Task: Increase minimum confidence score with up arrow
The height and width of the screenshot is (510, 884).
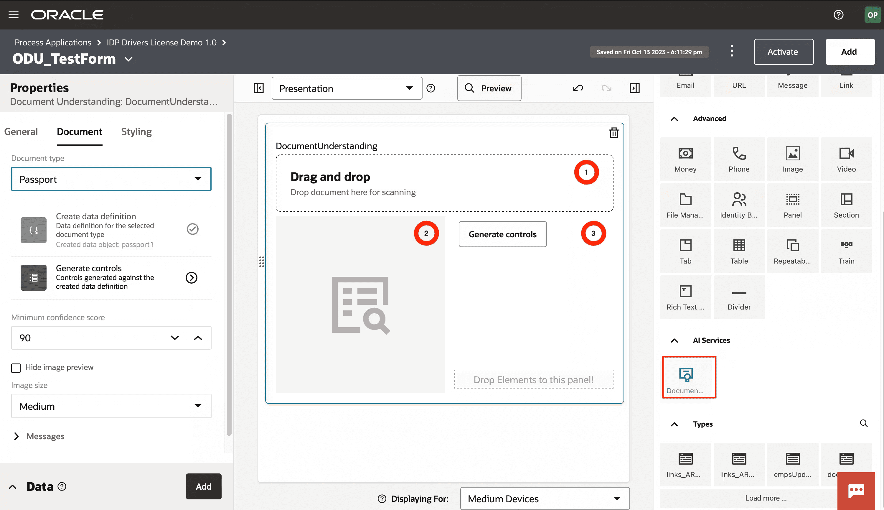Action: tap(198, 338)
